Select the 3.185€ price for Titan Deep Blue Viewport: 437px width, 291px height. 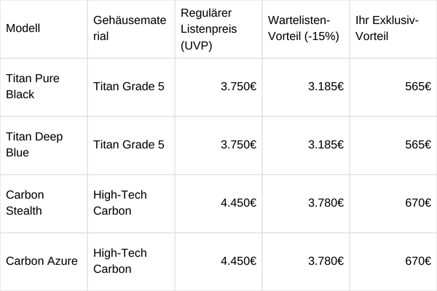[326, 145]
